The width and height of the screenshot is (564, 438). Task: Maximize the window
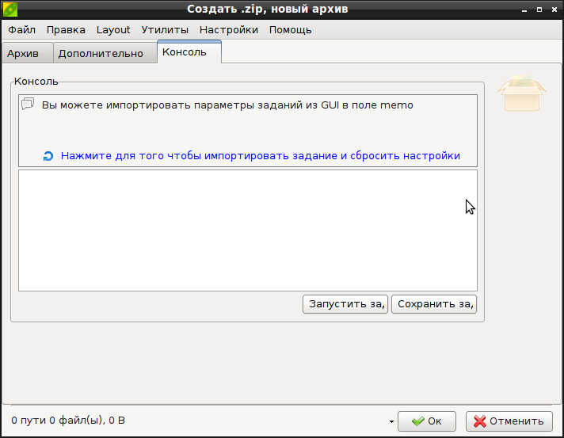539,10
